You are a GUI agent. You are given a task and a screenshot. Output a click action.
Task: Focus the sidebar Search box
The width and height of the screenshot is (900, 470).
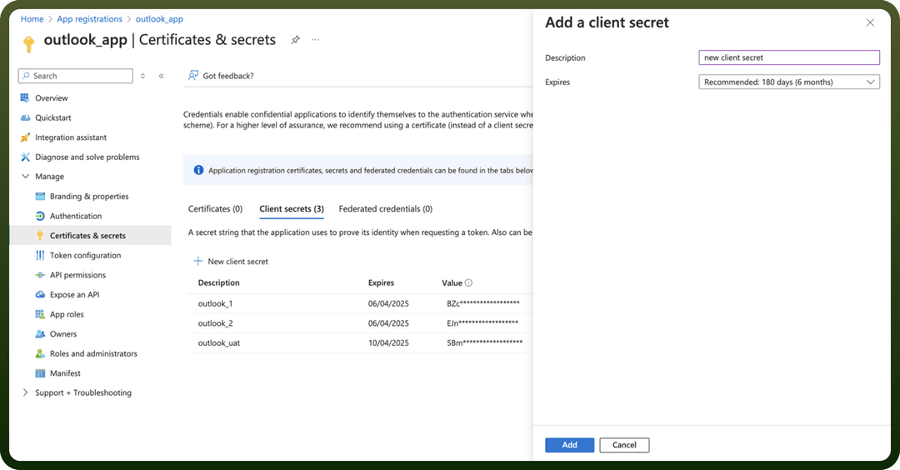coord(75,76)
